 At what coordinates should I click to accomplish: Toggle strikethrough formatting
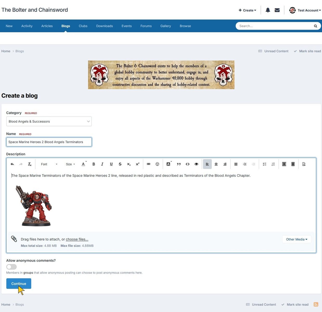(x=120, y=164)
